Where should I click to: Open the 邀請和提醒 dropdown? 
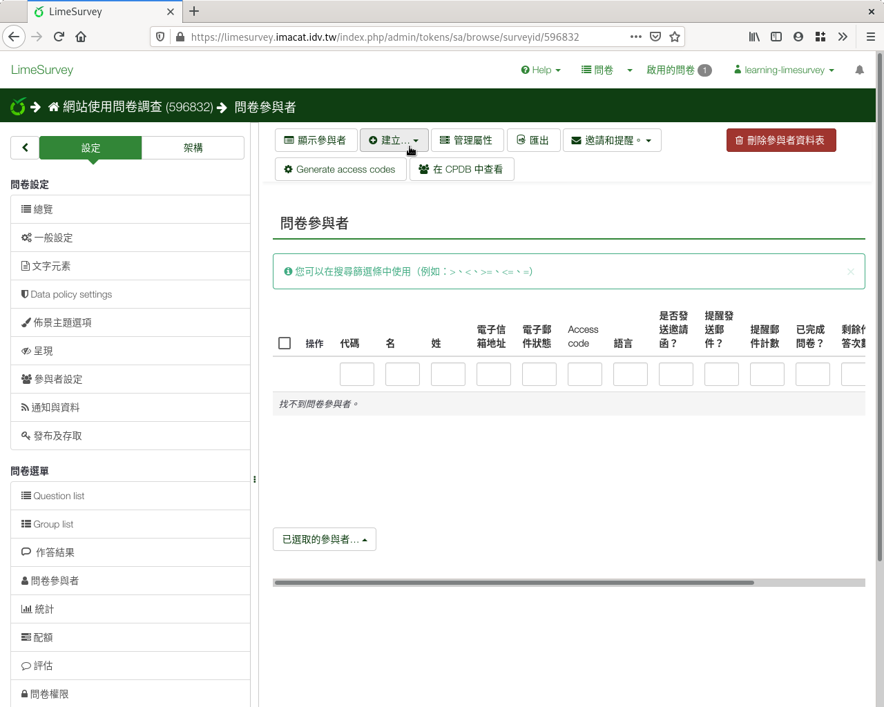(x=612, y=140)
